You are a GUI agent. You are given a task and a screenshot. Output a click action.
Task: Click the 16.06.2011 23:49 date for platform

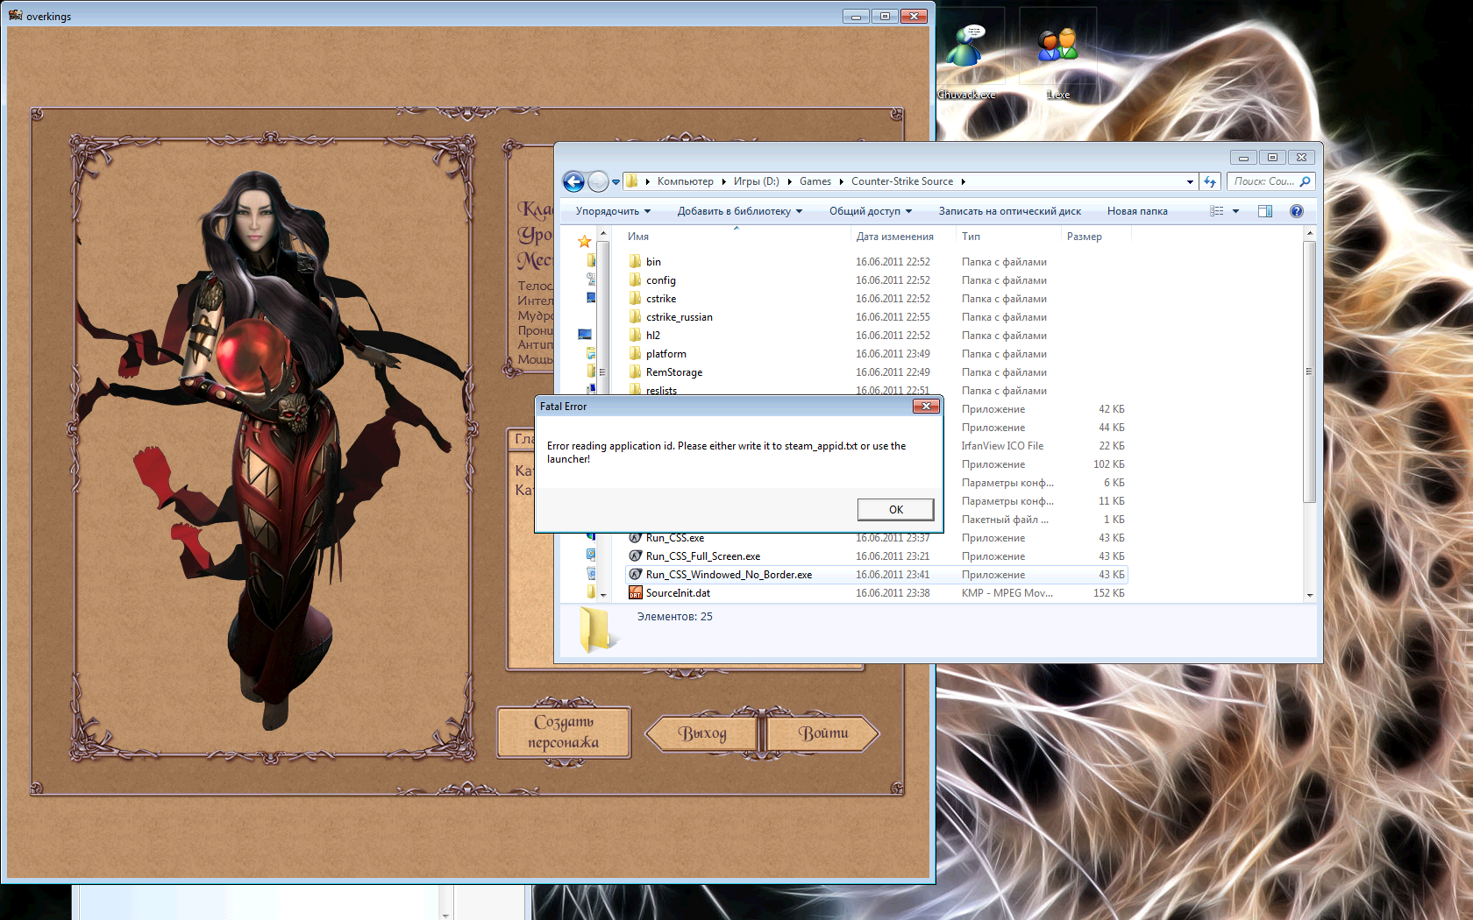pos(893,354)
